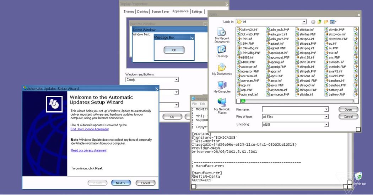Select the Desktop shortcut in Open dialog
The height and width of the screenshot is (195, 373).
222,51
